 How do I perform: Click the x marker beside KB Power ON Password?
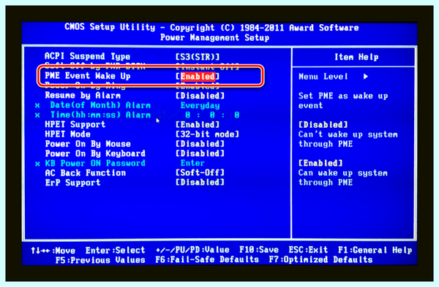click(37, 164)
